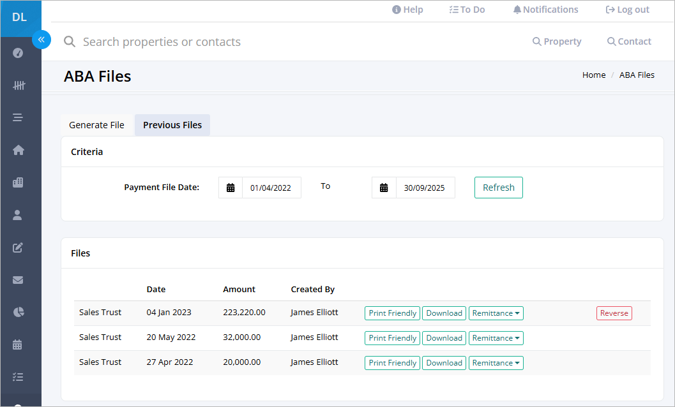Collapse the sidebar with double-chevron button

click(42, 40)
